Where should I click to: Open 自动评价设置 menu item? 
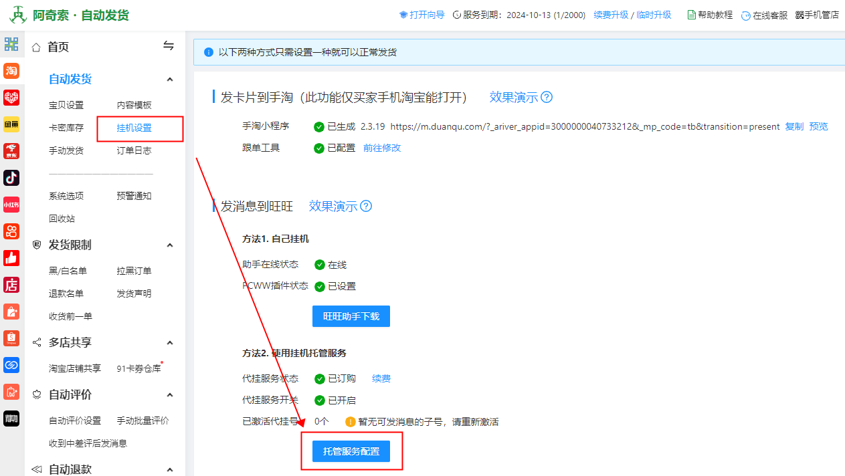[75, 421]
